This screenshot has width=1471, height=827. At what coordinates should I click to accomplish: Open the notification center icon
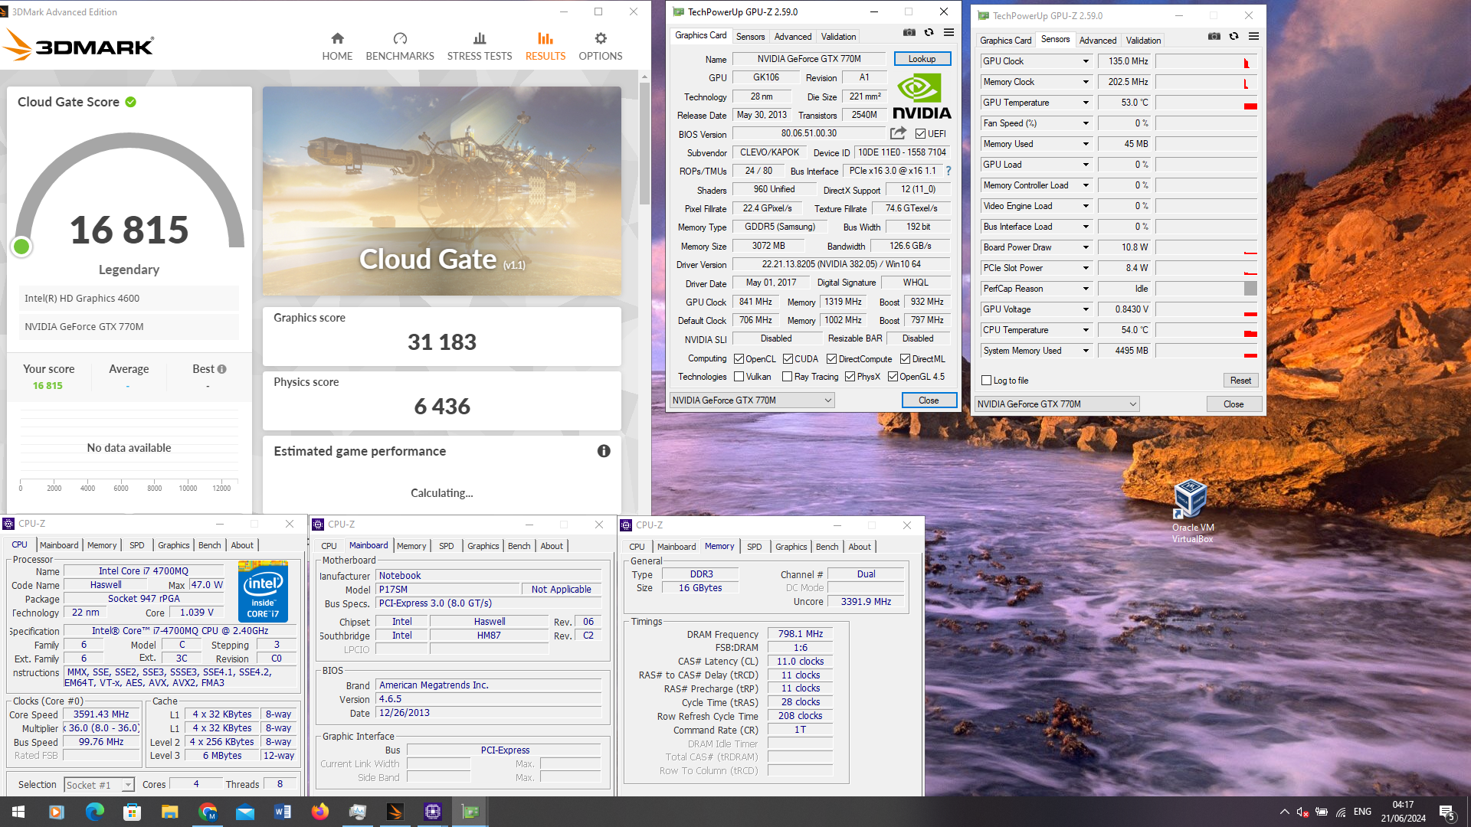[1447, 812]
